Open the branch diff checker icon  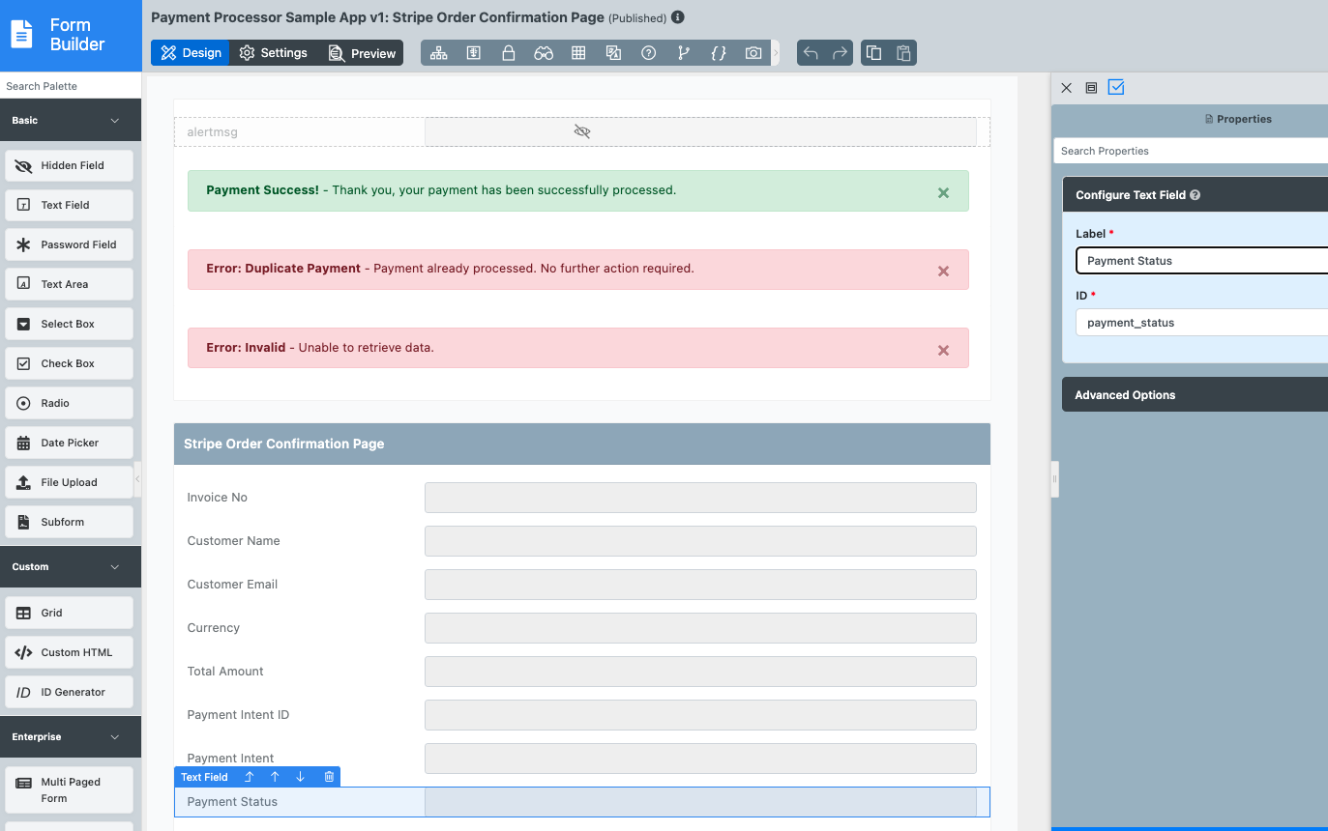pyautogui.click(x=684, y=53)
